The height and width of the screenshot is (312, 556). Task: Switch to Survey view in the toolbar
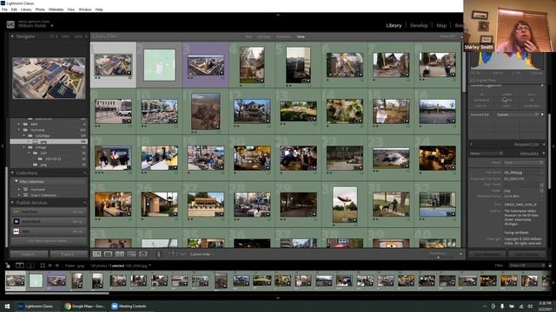point(131,254)
